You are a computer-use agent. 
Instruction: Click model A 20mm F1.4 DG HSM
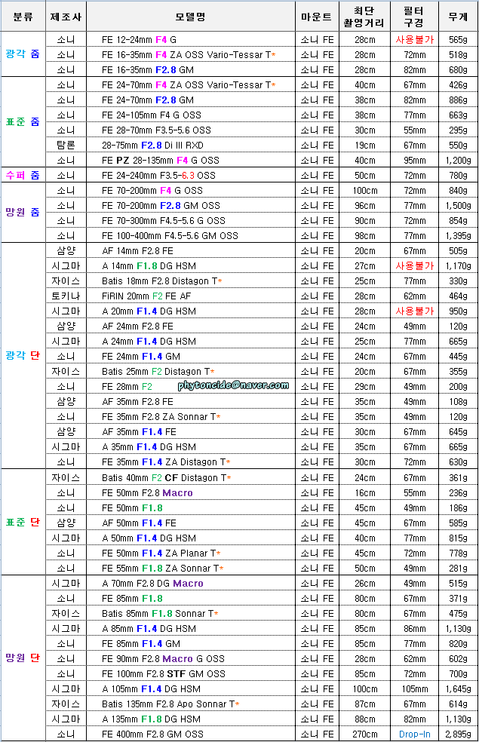tap(149, 312)
